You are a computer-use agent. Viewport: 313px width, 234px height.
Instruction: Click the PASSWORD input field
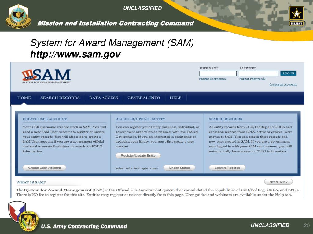pos(258,73)
